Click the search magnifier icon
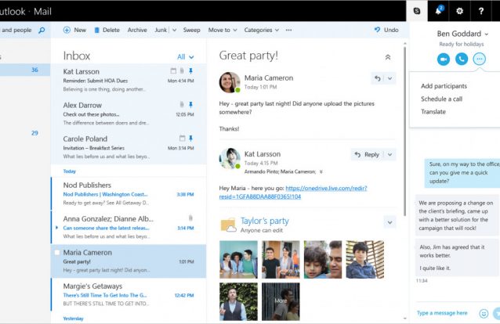 (42, 30)
